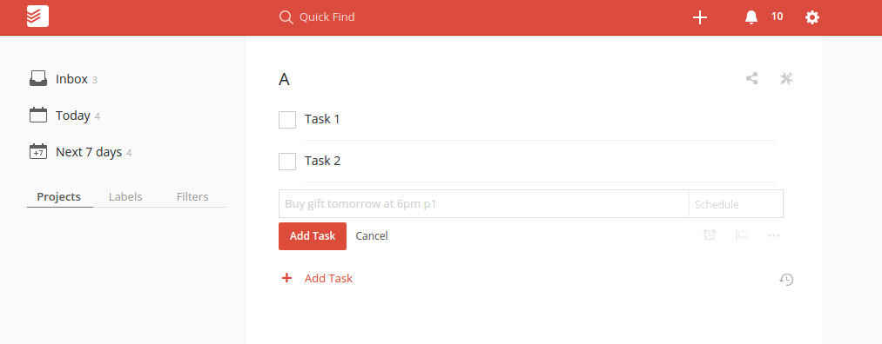Image resolution: width=882 pixels, height=344 pixels.
Task: Set priority with flag icon
Action: tap(742, 235)
